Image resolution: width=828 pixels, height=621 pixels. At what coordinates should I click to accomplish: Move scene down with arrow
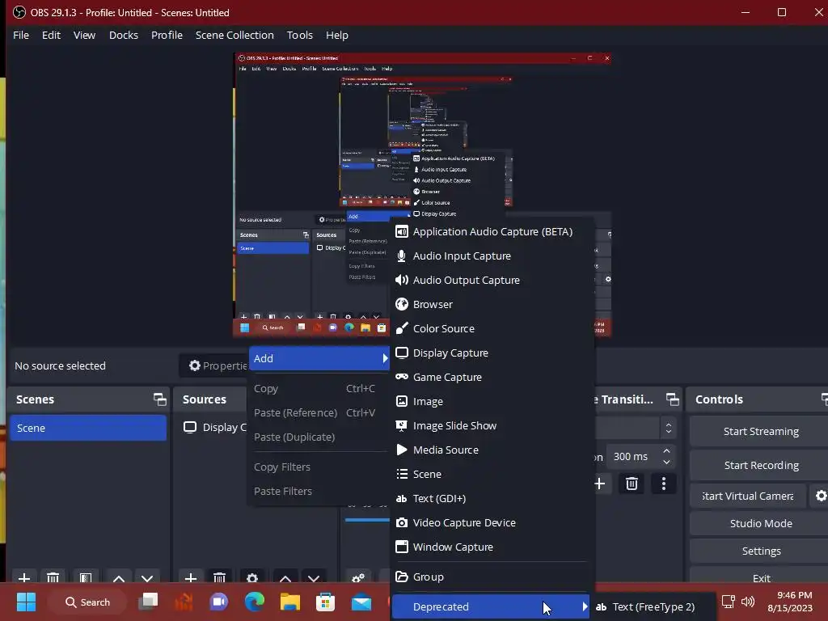point(147,577)
